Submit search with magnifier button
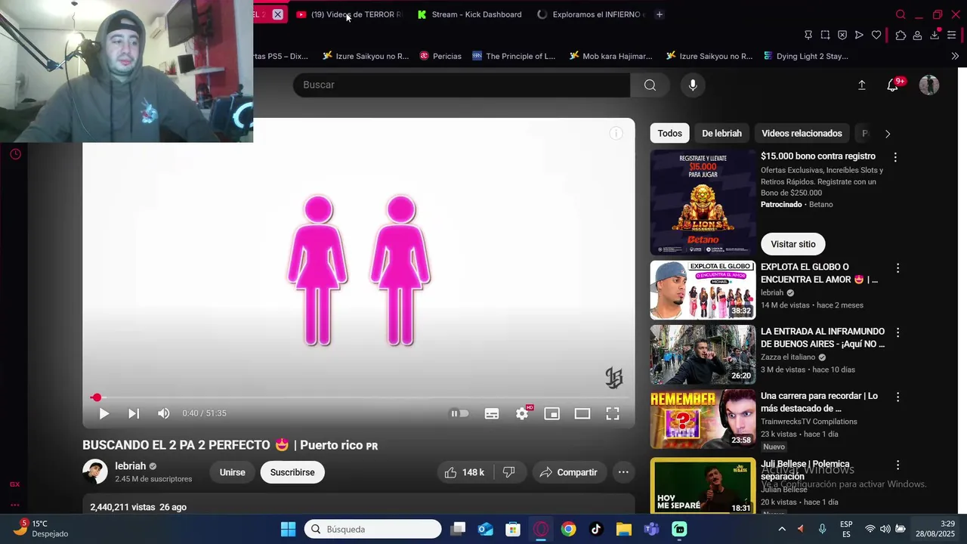 pos(650,85)
